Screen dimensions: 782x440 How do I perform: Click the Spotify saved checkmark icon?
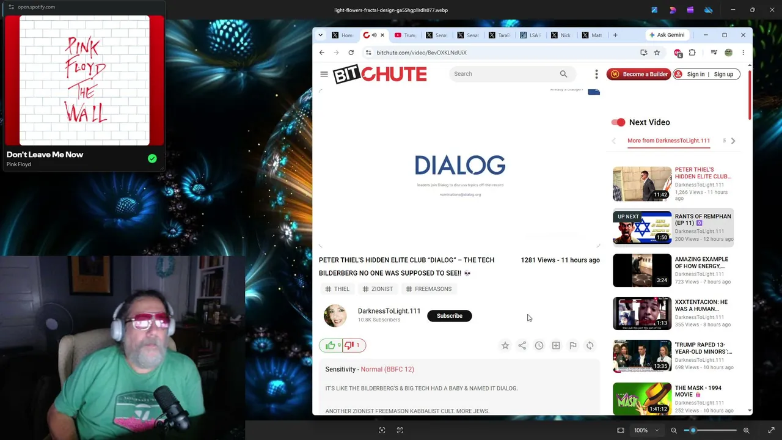tap(152, 159)
